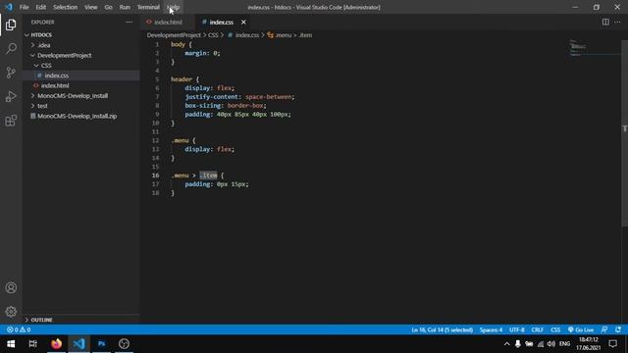Change file encoding UTF-8
This screenshot has width=628, height=353.
click(x=517, y=329)
